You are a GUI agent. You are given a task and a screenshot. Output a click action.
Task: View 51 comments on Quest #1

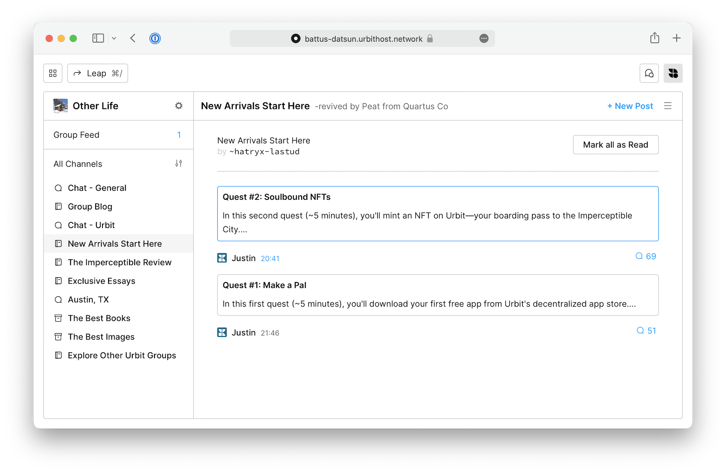click(646, 331)
